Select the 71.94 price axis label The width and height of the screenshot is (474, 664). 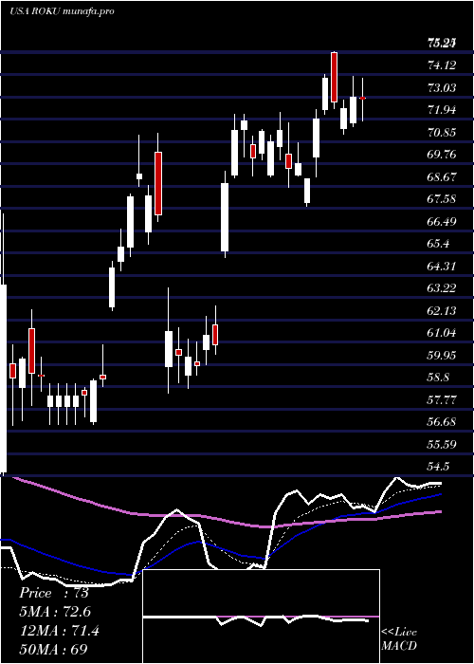click(x=442, y=110)
